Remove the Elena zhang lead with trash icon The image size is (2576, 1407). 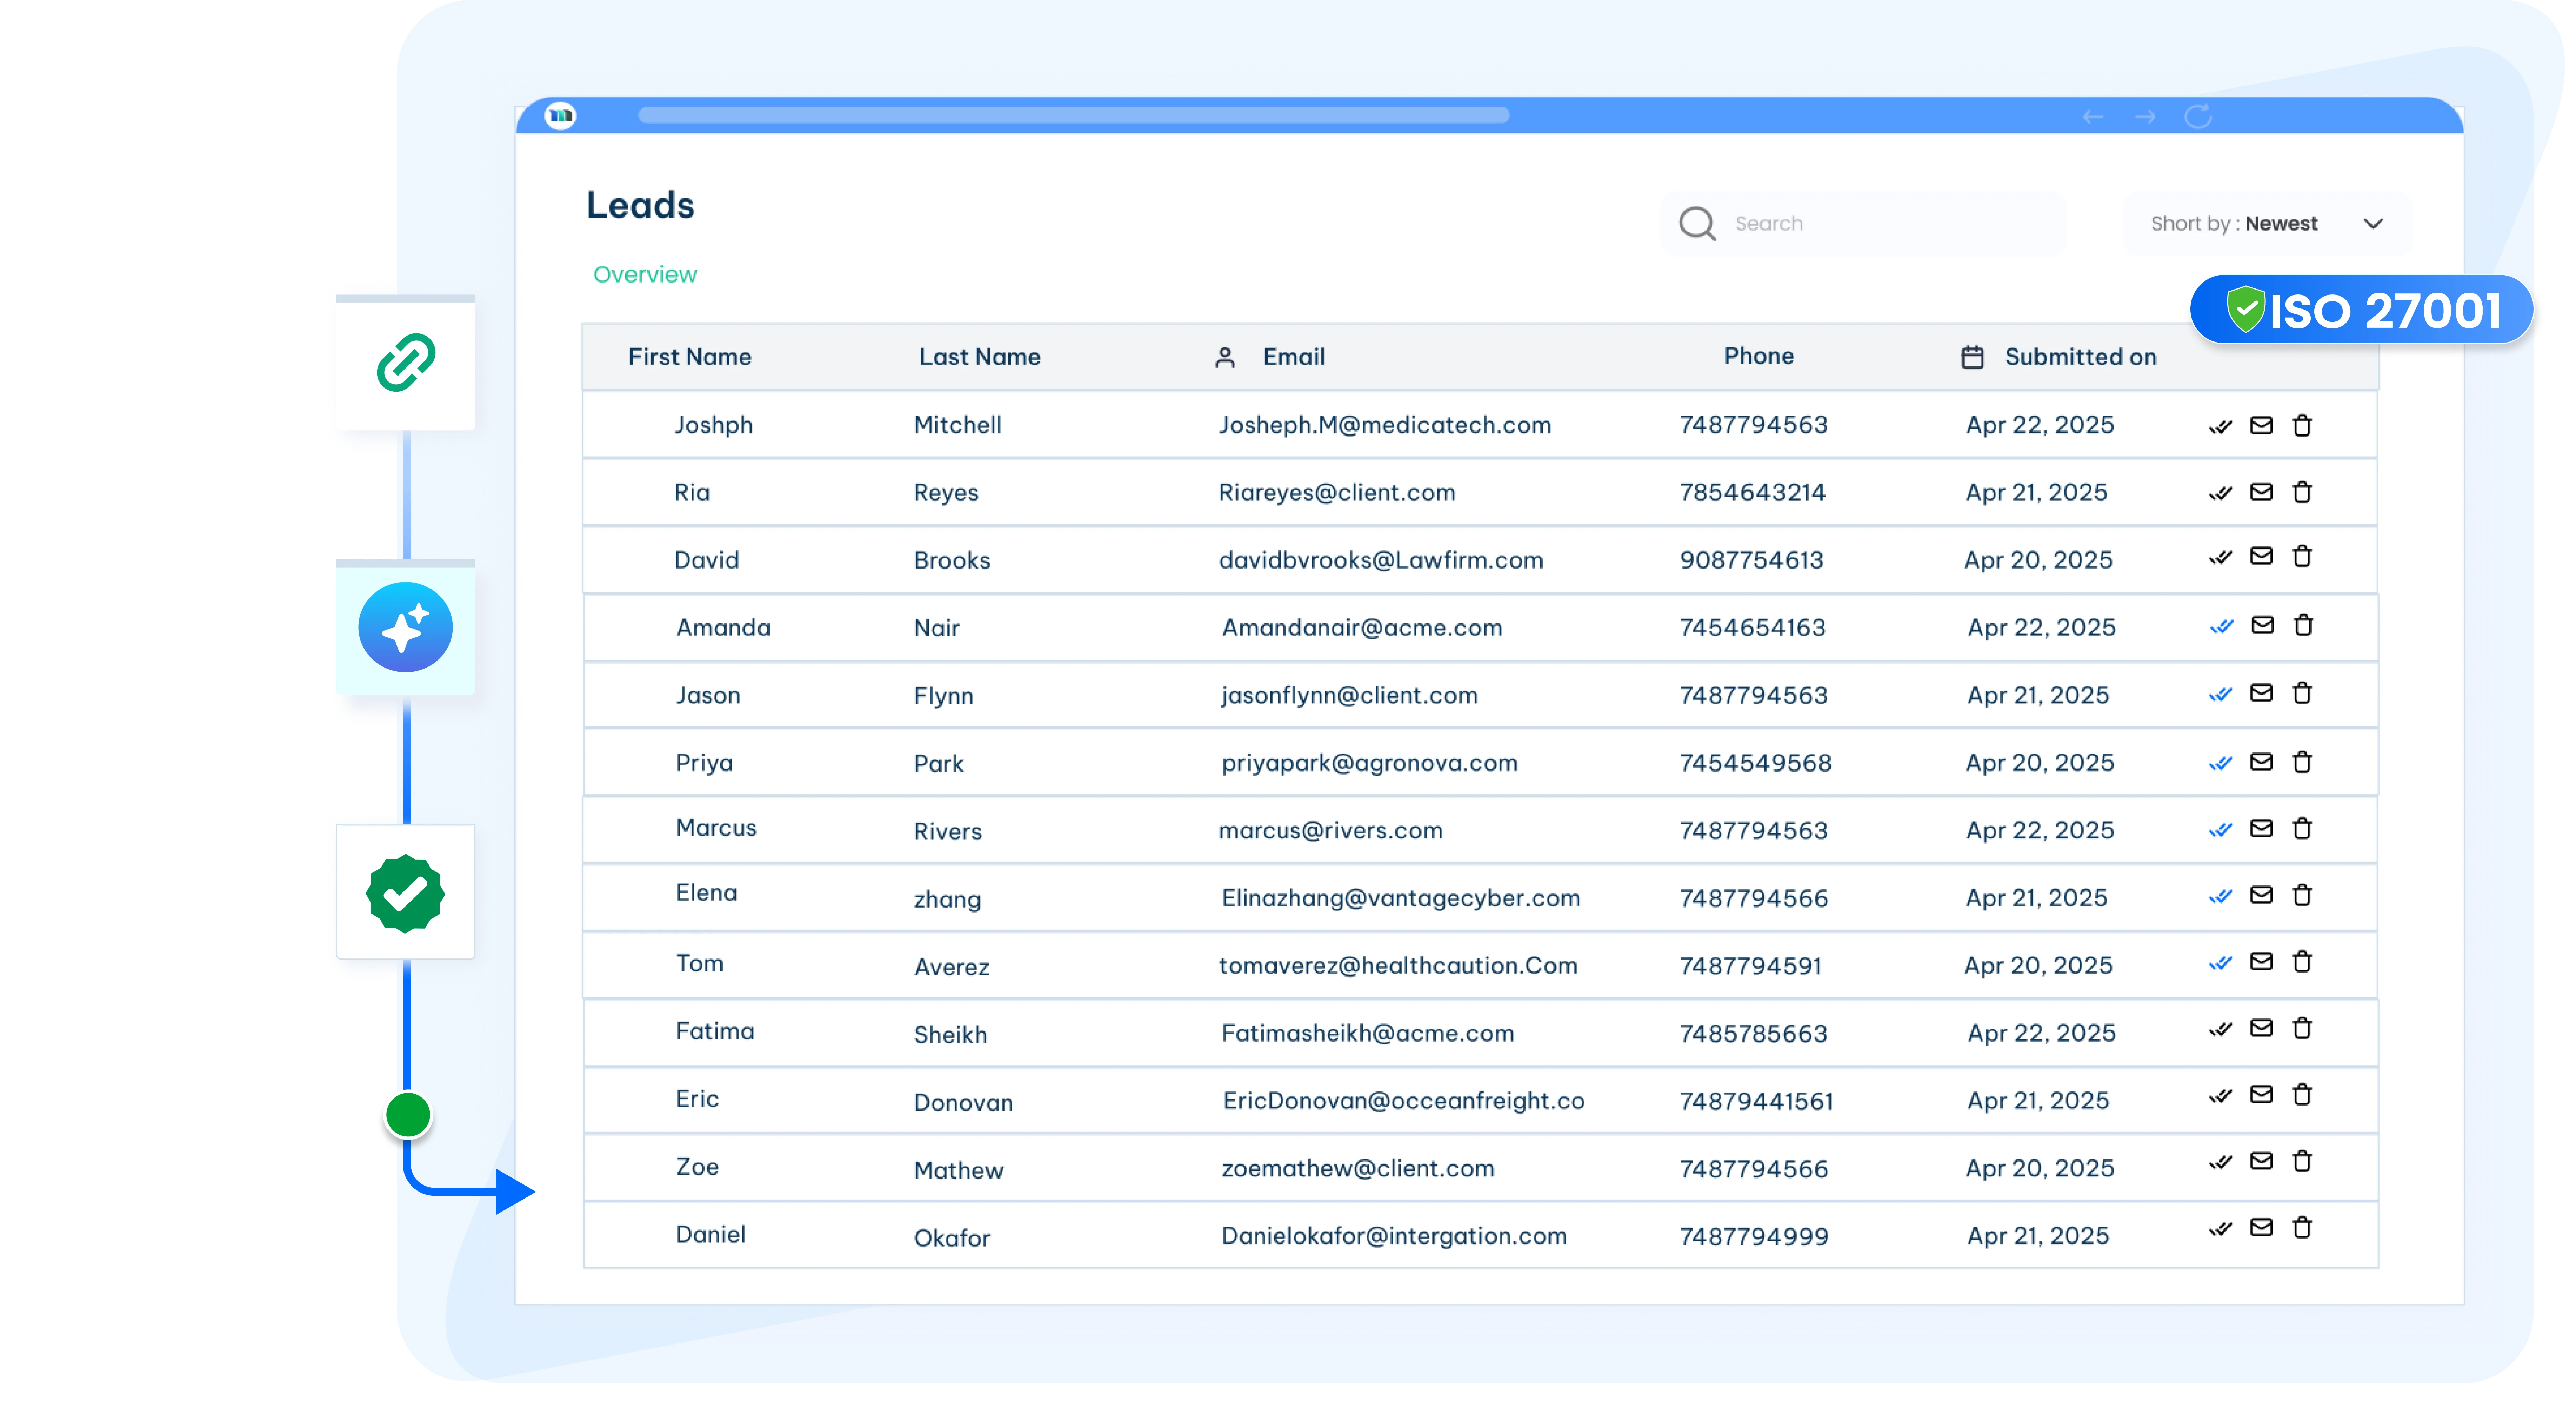click(2302, 895)
